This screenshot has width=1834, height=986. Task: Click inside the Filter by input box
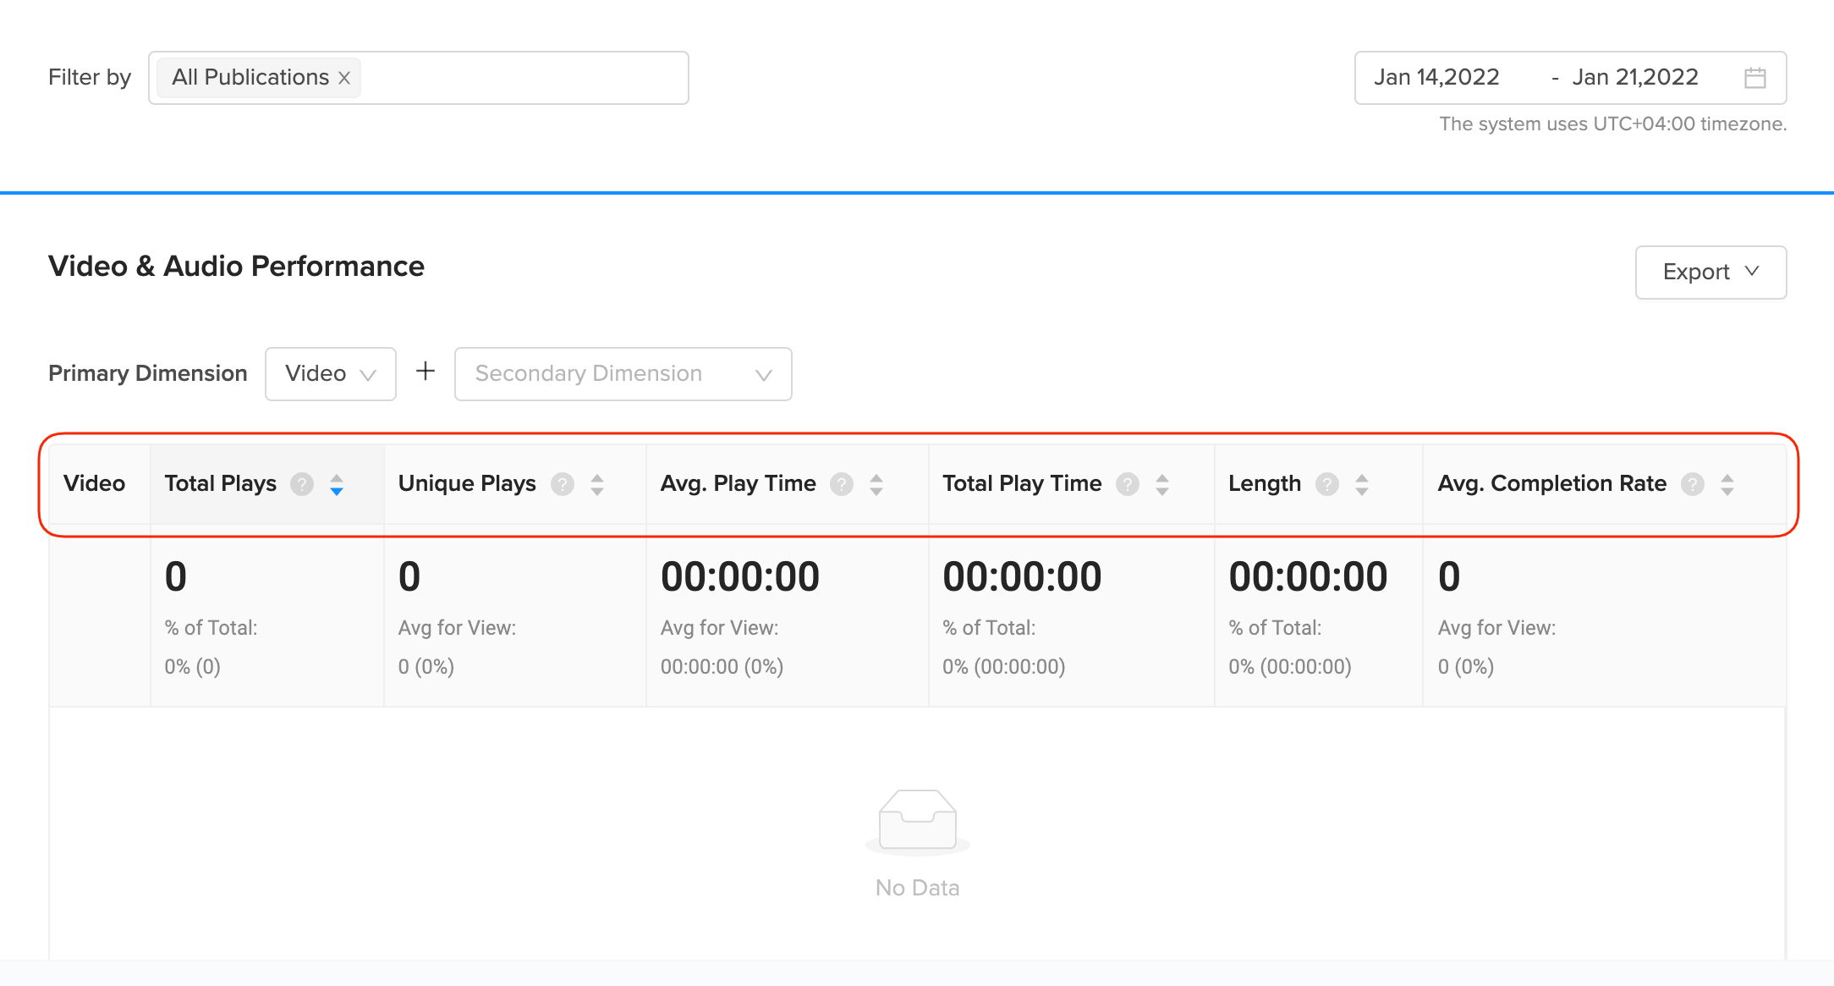pyautogui.click(x=524, y=78)
